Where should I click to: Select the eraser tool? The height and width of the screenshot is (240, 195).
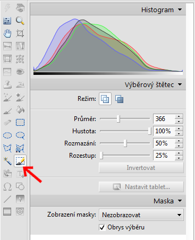coord(7,123)
